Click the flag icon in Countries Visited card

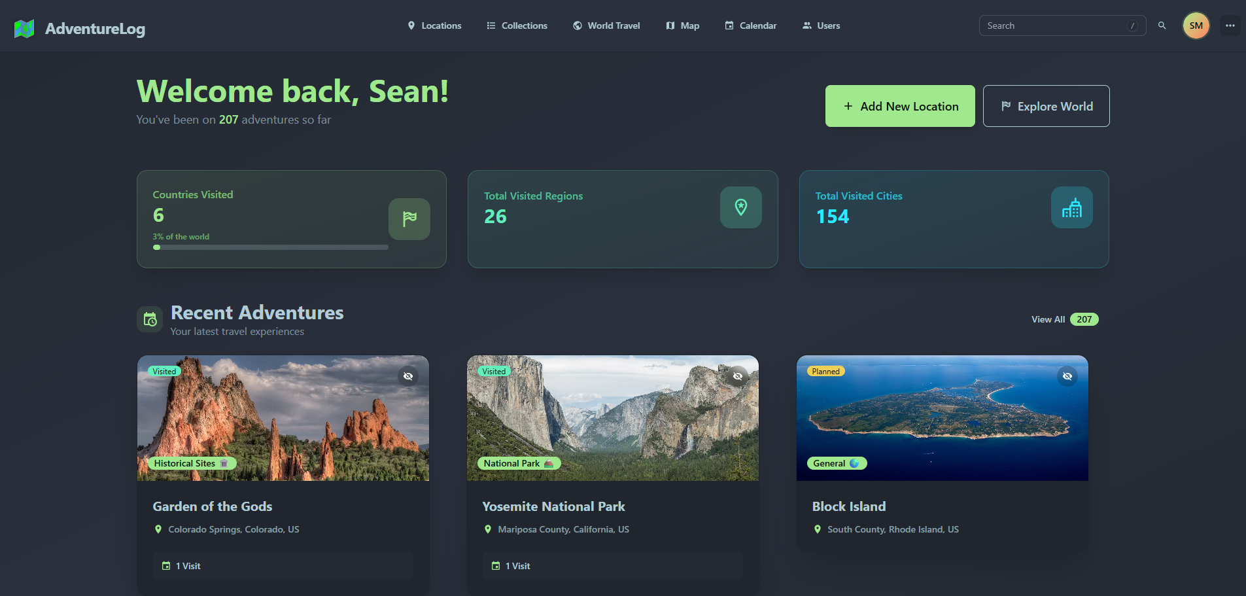[409, 219]
